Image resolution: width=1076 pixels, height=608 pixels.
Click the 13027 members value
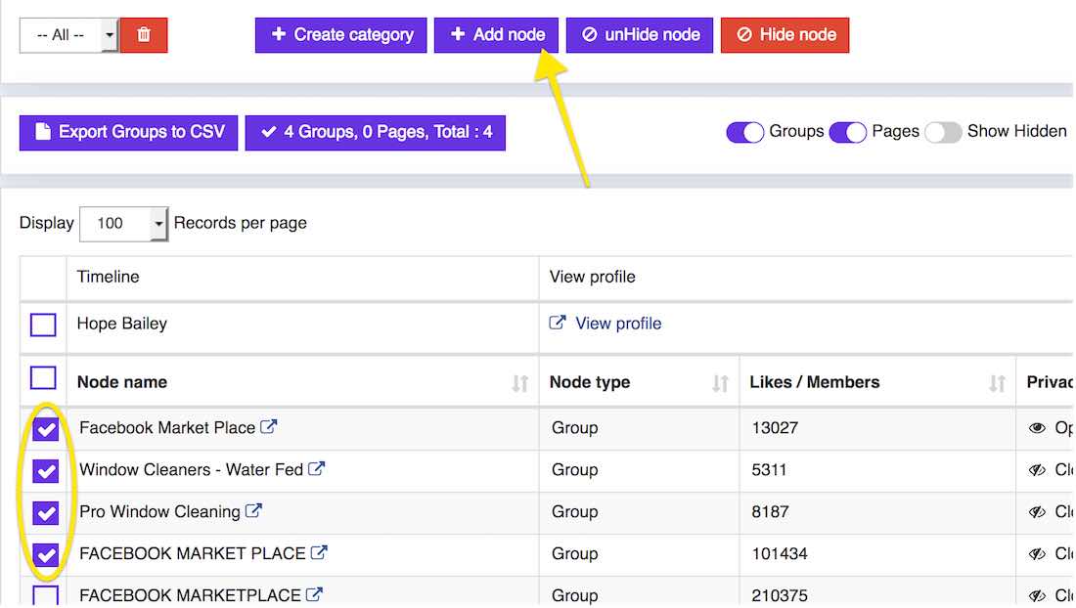tap(775, 428)
